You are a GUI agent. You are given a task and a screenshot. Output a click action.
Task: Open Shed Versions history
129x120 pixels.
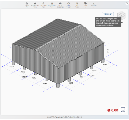[69, 5]
